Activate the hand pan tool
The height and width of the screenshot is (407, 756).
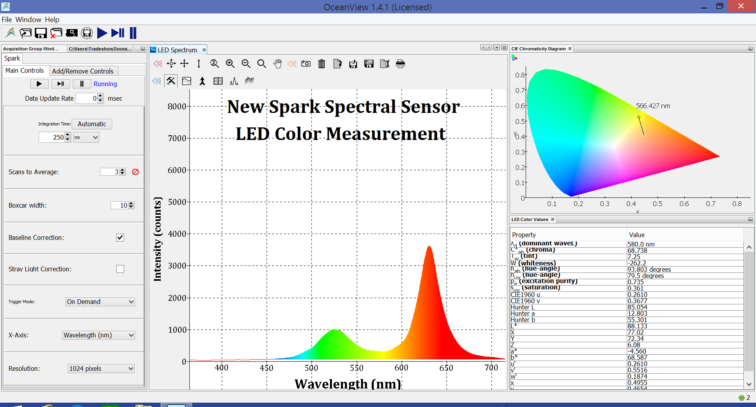(278, 64)
